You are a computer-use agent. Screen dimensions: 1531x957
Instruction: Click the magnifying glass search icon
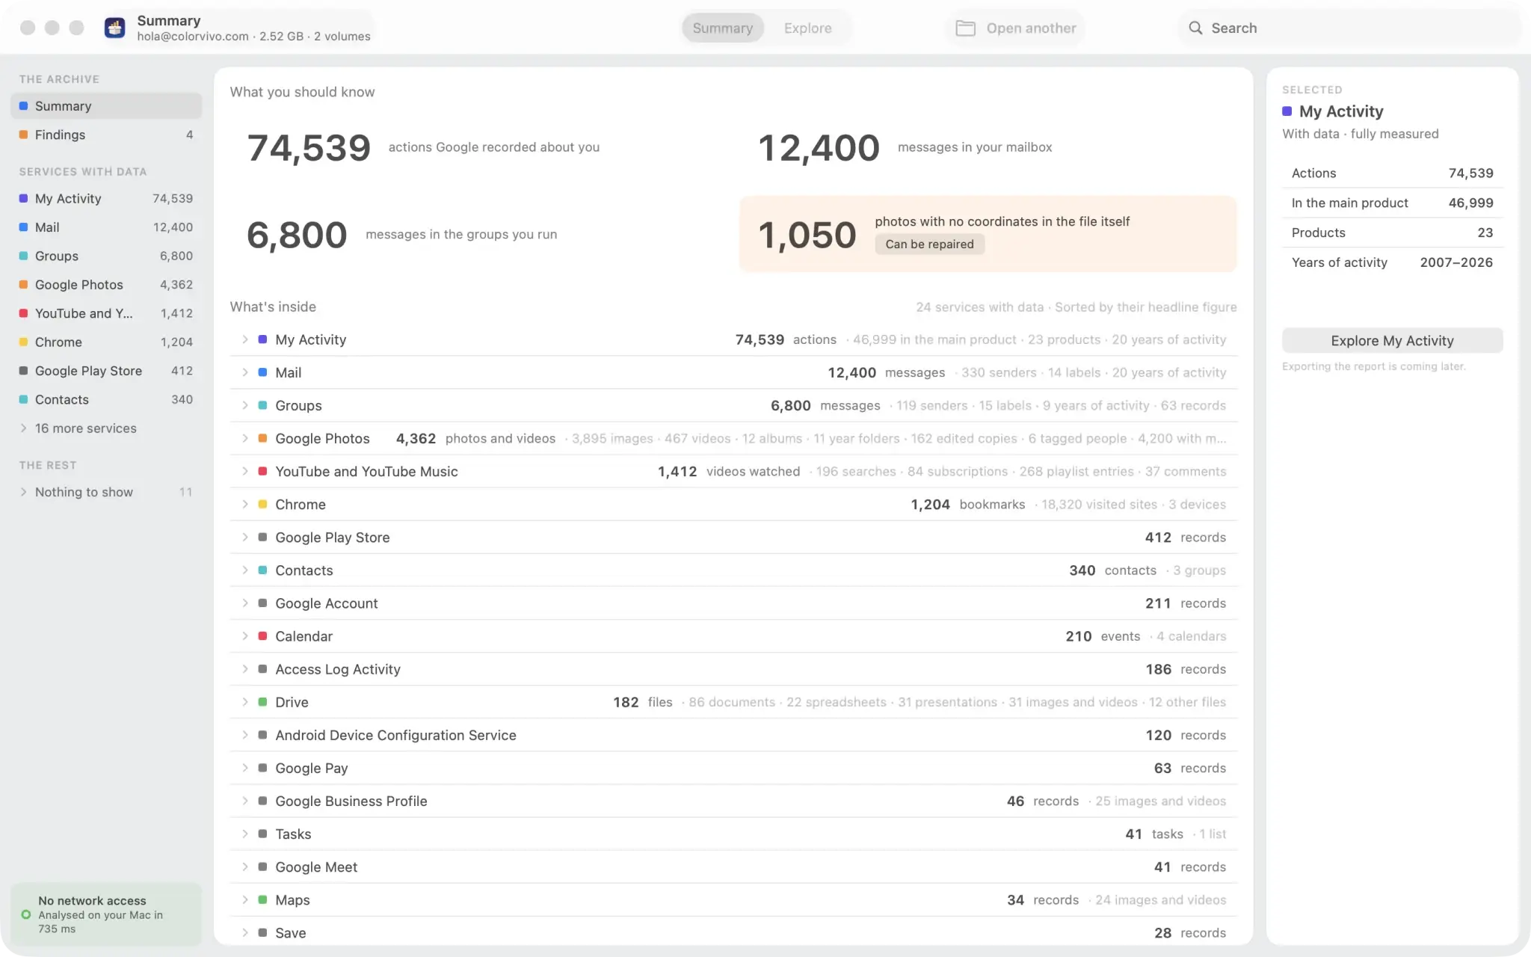[x=1195, y=28]
